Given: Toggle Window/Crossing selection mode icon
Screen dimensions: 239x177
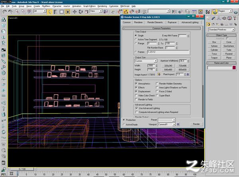Looking at the screenshot, I should click(68, 12).
